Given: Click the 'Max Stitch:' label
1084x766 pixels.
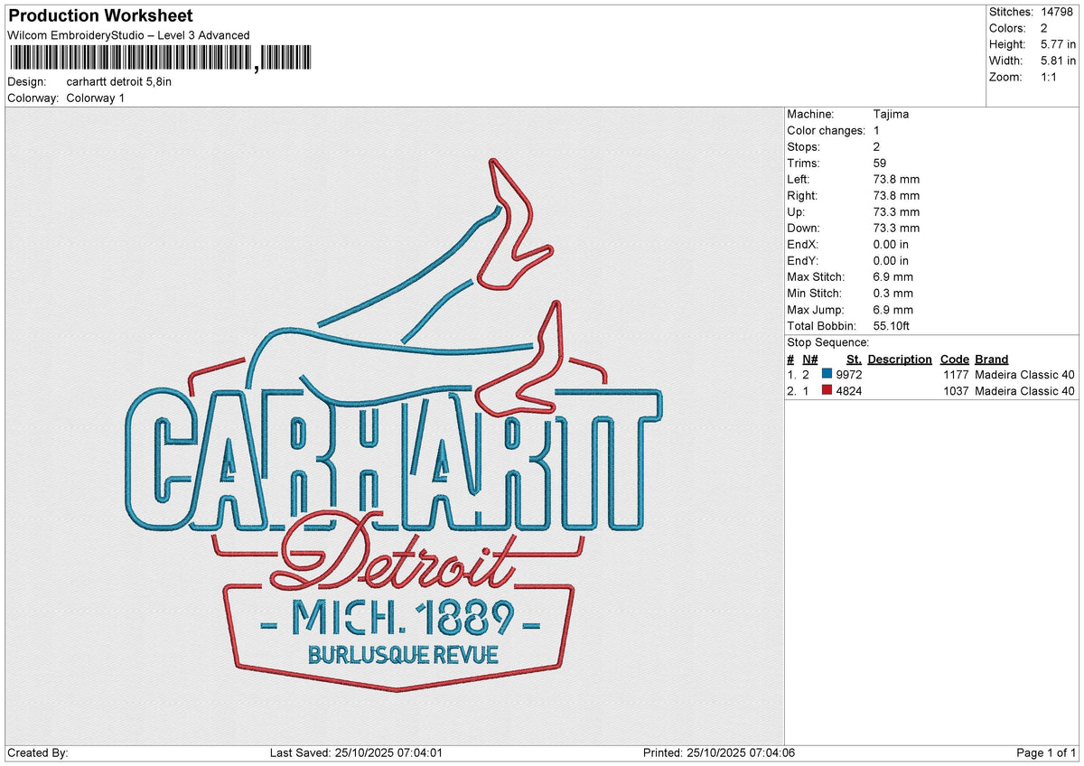Looking at the screenshot, I should click(816, 276).
